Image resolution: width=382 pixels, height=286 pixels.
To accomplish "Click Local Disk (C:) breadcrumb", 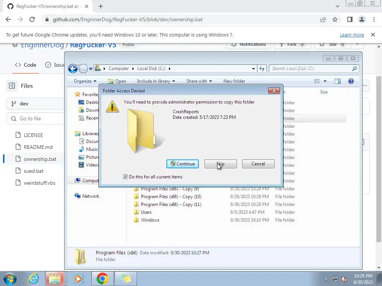I will click(x=151, y=69).
